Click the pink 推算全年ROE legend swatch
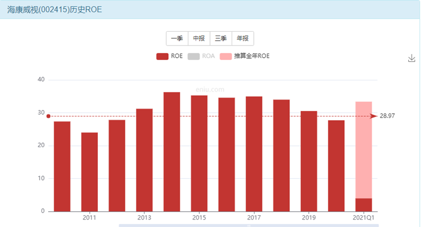 coord(225,57)
